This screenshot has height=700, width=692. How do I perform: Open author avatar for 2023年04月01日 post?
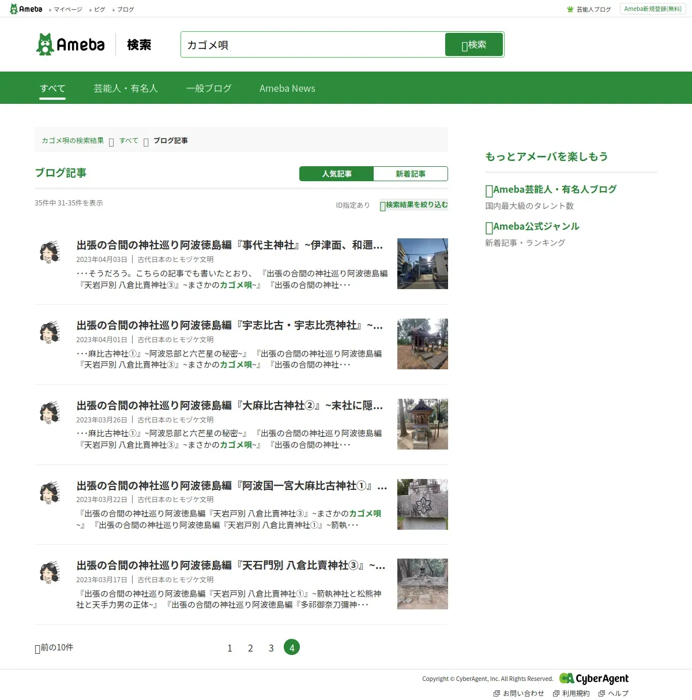click(x=50, y=332)
